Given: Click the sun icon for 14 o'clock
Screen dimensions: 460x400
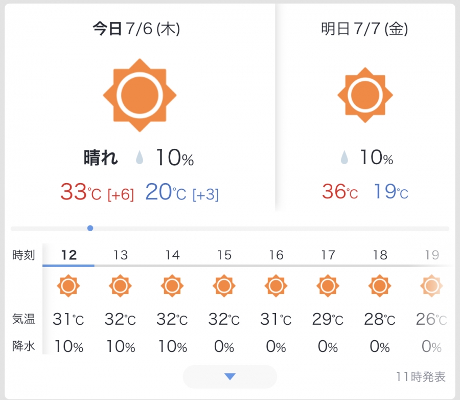Looking at the screenshot, I should (172, 286).
